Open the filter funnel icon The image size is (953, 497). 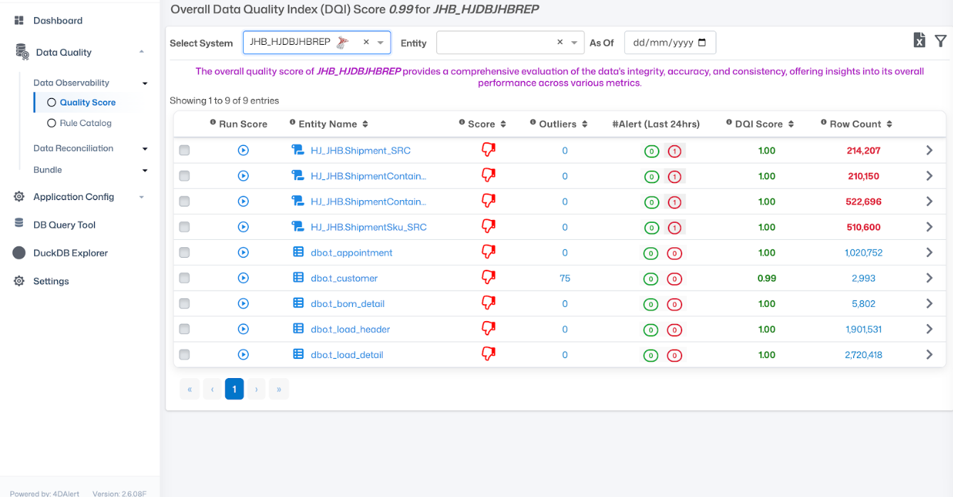(940, 41)
